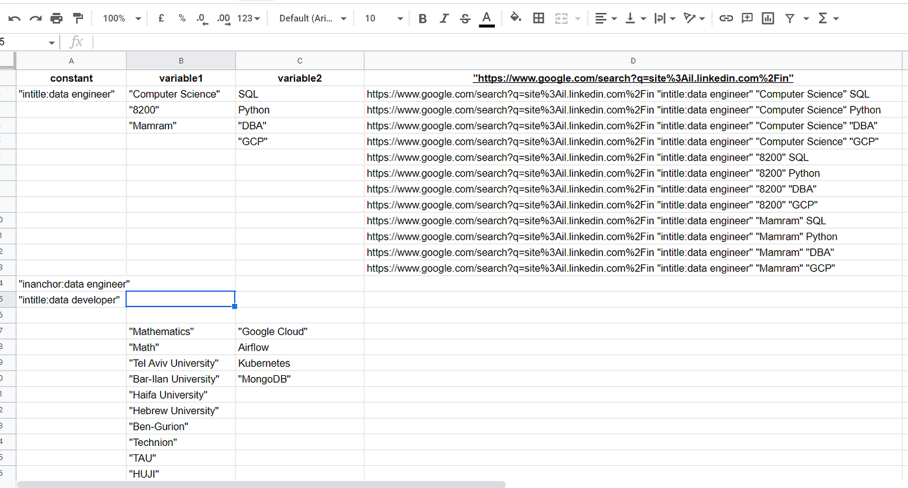Select cell "intitle:data engineer" in column A
Image resolution: width=908 pixels, height=488 pixels.
[71, 94]
